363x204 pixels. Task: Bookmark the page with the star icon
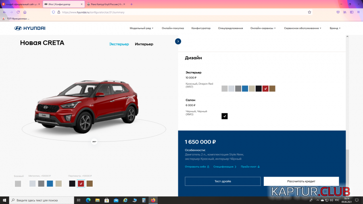click(309, 12)
